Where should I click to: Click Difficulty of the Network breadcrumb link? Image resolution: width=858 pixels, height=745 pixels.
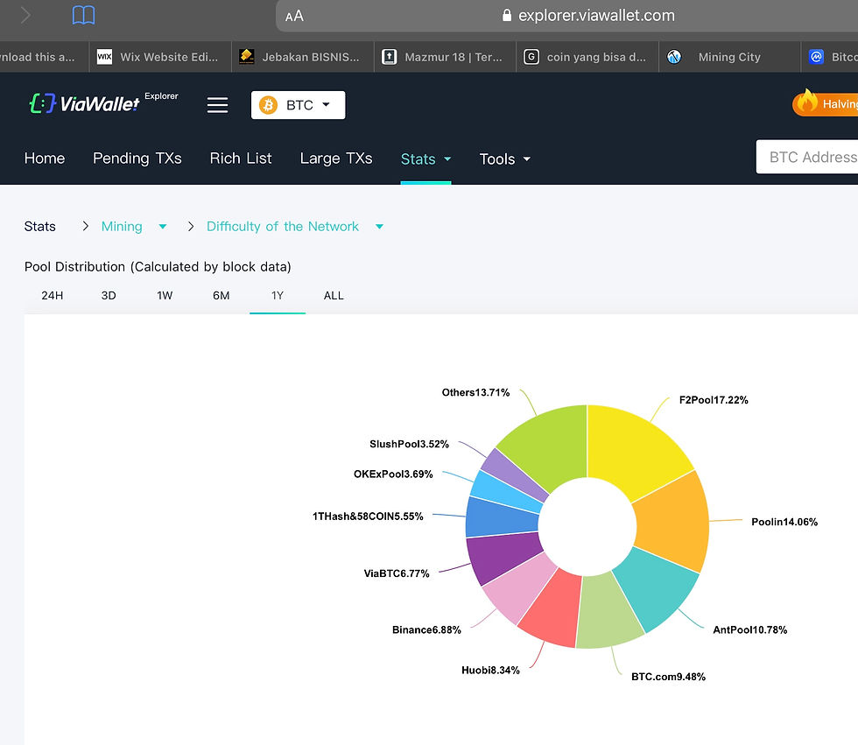[283, 227]
